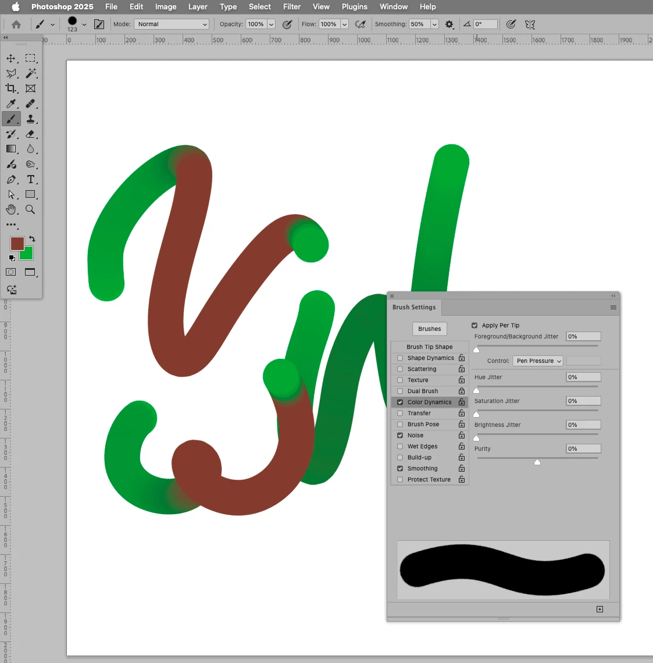Image resolution: width=653 pixels, height=663 pixels.
Task: Open the Layer menu
Action: click(198, 7)
